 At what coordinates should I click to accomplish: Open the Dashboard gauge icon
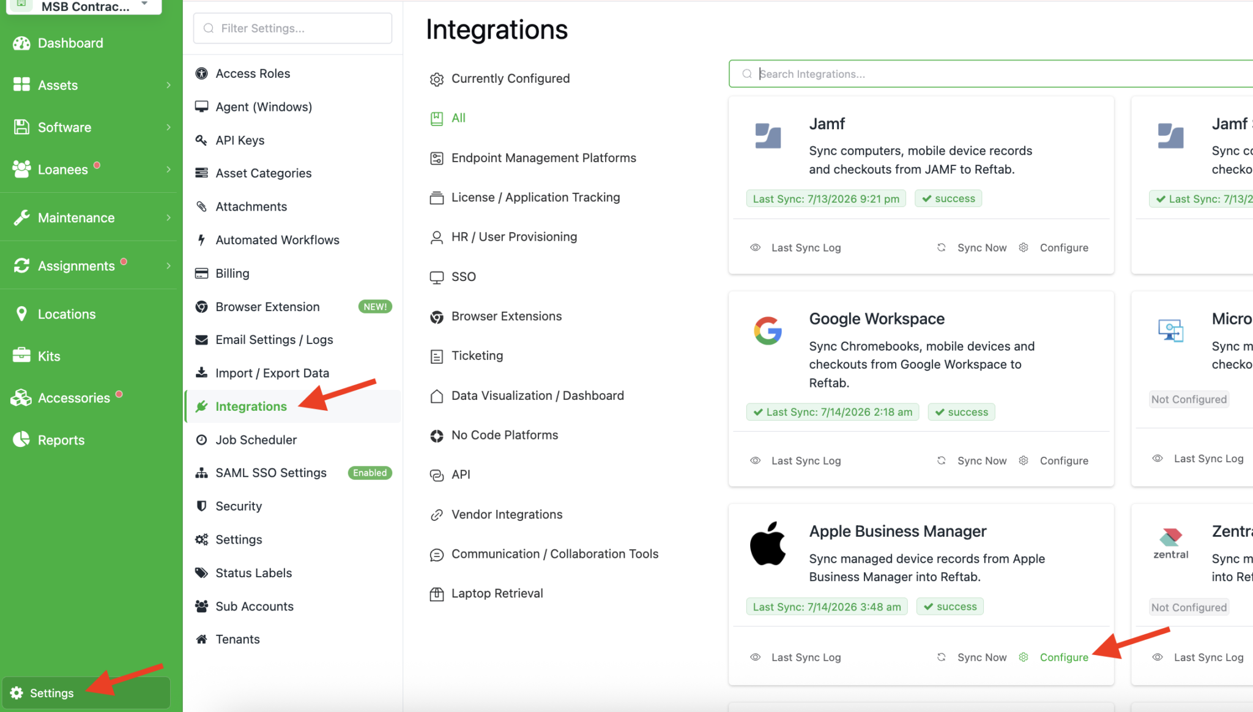[x=21, y=43]
